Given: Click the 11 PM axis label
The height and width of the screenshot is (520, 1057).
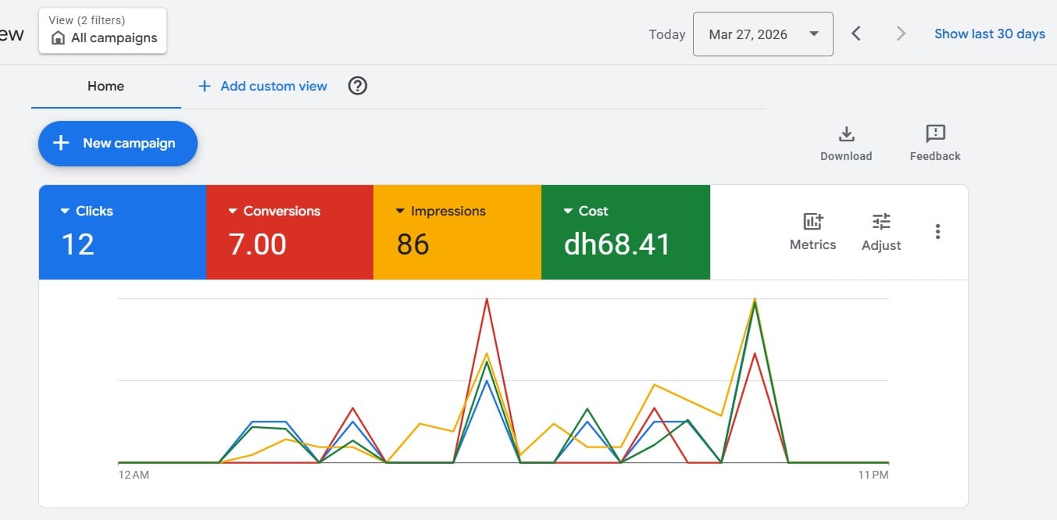Looking at the screenshot, I should pos(873,475).
